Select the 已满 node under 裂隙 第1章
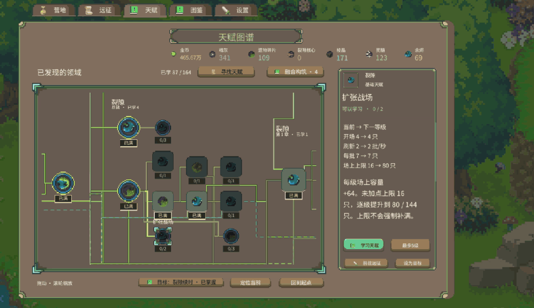This screenshot has height=308, width=534. point(294,179)
